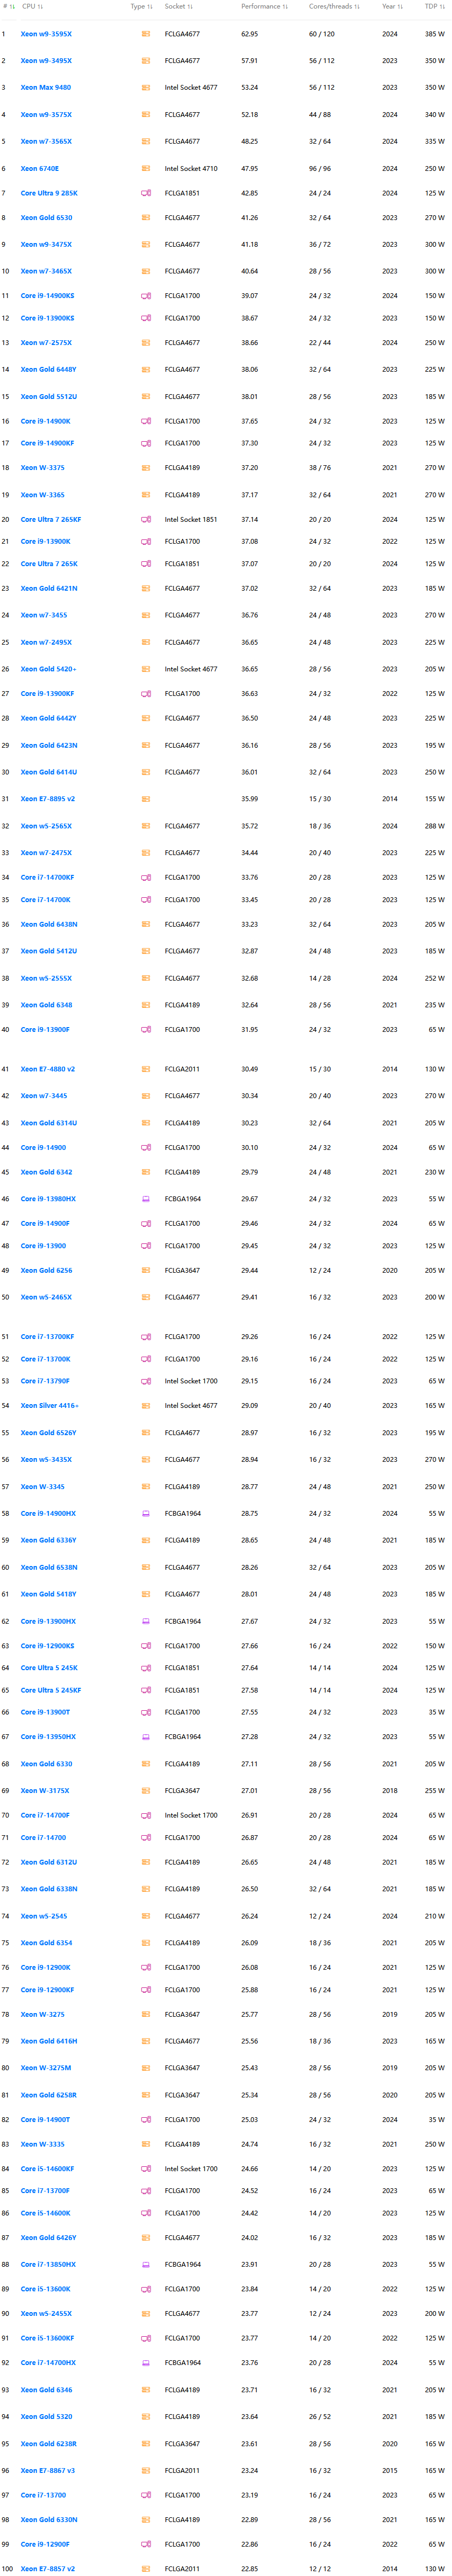The image size is (452, 2576).
Task: Click the desktop type icon for Core i7-13700KF
Action: pos(146,1337)
